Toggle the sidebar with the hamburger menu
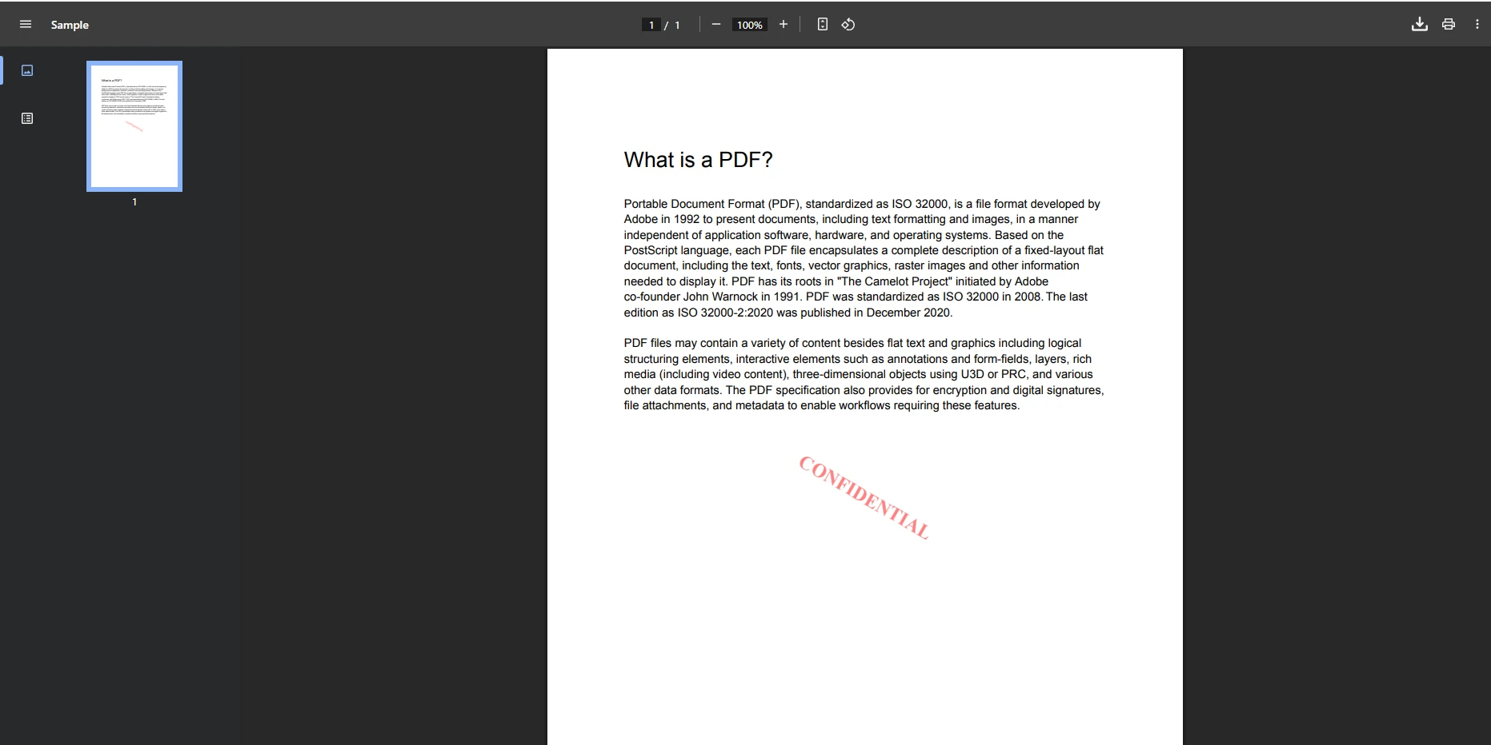1491x745 pixels. [26, 24]
